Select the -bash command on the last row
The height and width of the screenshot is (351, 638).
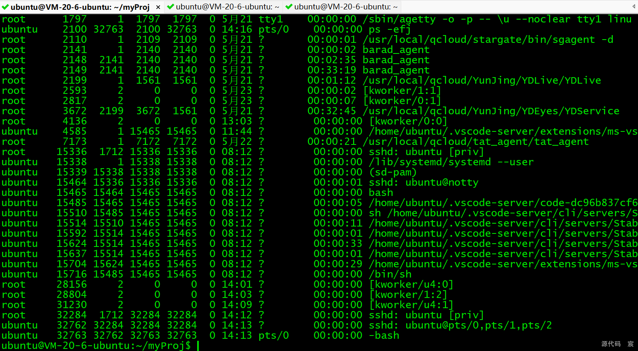[384, 335]
